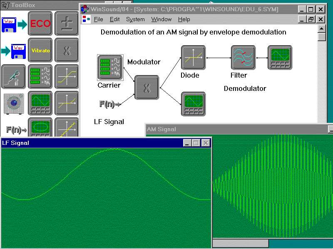Open the System menu
Image resolution: width=333 pixels, height=249 pixels.
(x=135, y=19)
